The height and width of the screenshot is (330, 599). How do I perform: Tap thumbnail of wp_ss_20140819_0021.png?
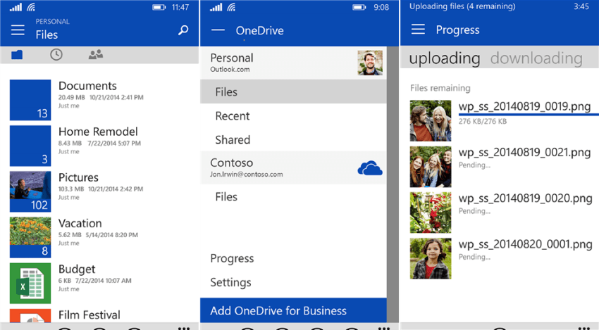click(431, 167)
